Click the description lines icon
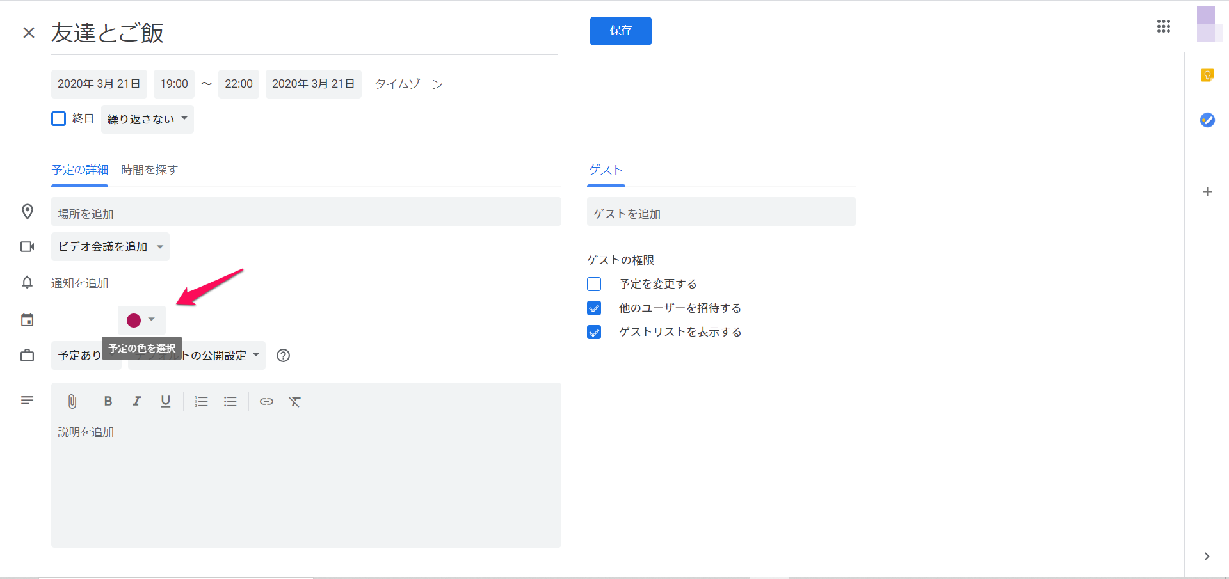This screenshot has width=1229, height=579. (x=27, y=400)
